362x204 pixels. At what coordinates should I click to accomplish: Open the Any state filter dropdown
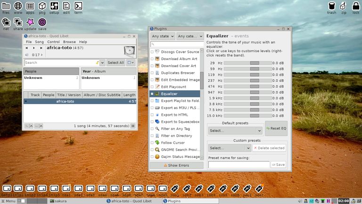(x=163, y=36)
